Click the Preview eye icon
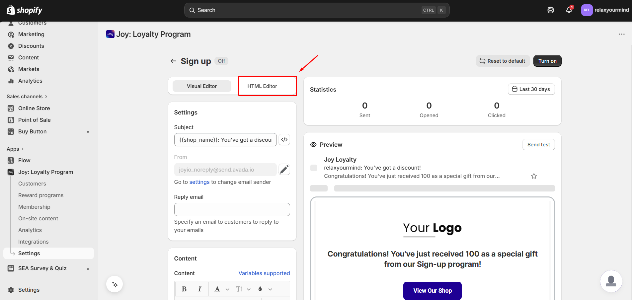 [x=313, y=145]
